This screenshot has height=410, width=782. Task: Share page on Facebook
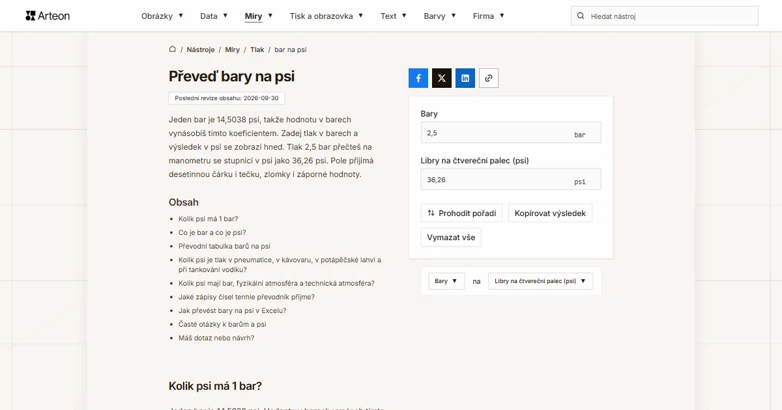pyautogui.click(x=418, y=78)
